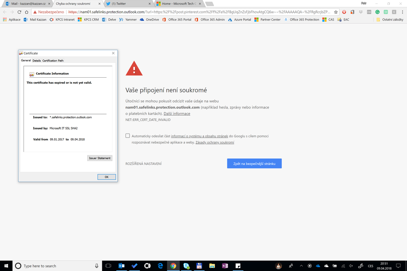Click the Nezabezpečeno security warning indicator
The width and height of the screenshot is (407, 271).
48,12
